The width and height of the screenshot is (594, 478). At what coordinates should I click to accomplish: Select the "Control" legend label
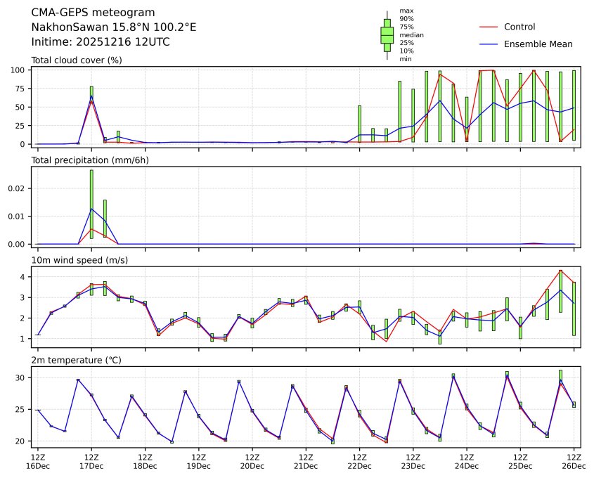pos(519,27)
